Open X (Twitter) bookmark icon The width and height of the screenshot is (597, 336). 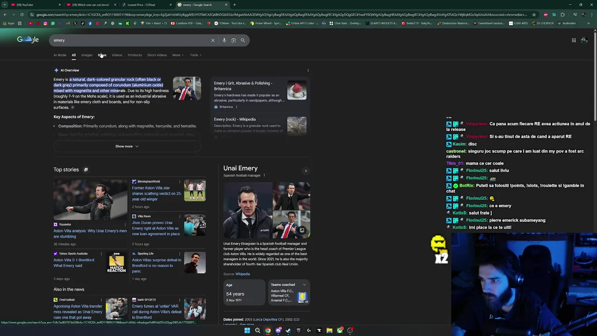coord(75,23)
